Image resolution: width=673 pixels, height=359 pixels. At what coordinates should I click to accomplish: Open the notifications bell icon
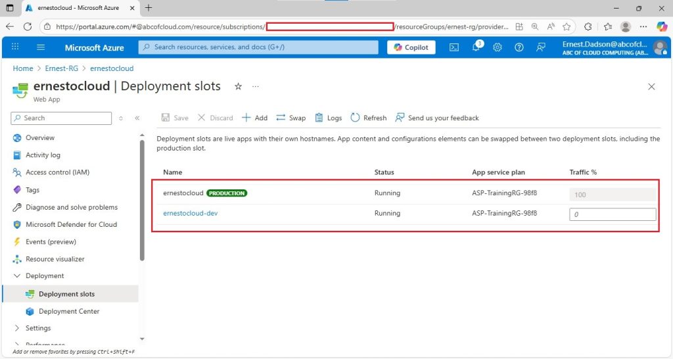tap(476, 47)
